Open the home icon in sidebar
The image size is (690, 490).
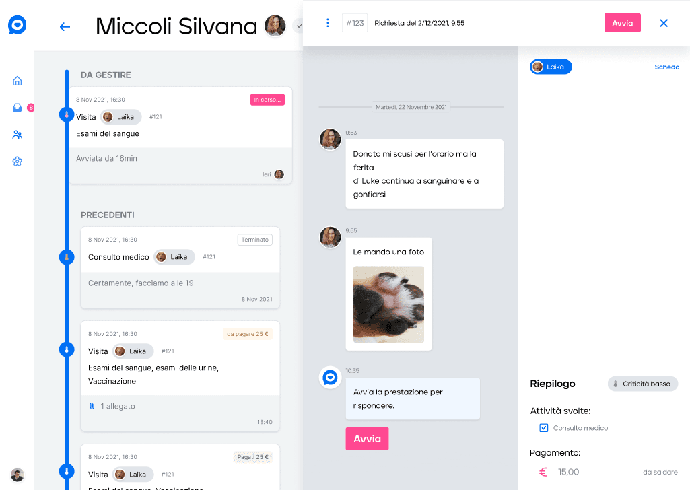tap(17, 81)
